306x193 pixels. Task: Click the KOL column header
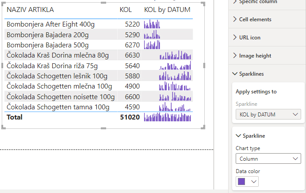[126, 10]
